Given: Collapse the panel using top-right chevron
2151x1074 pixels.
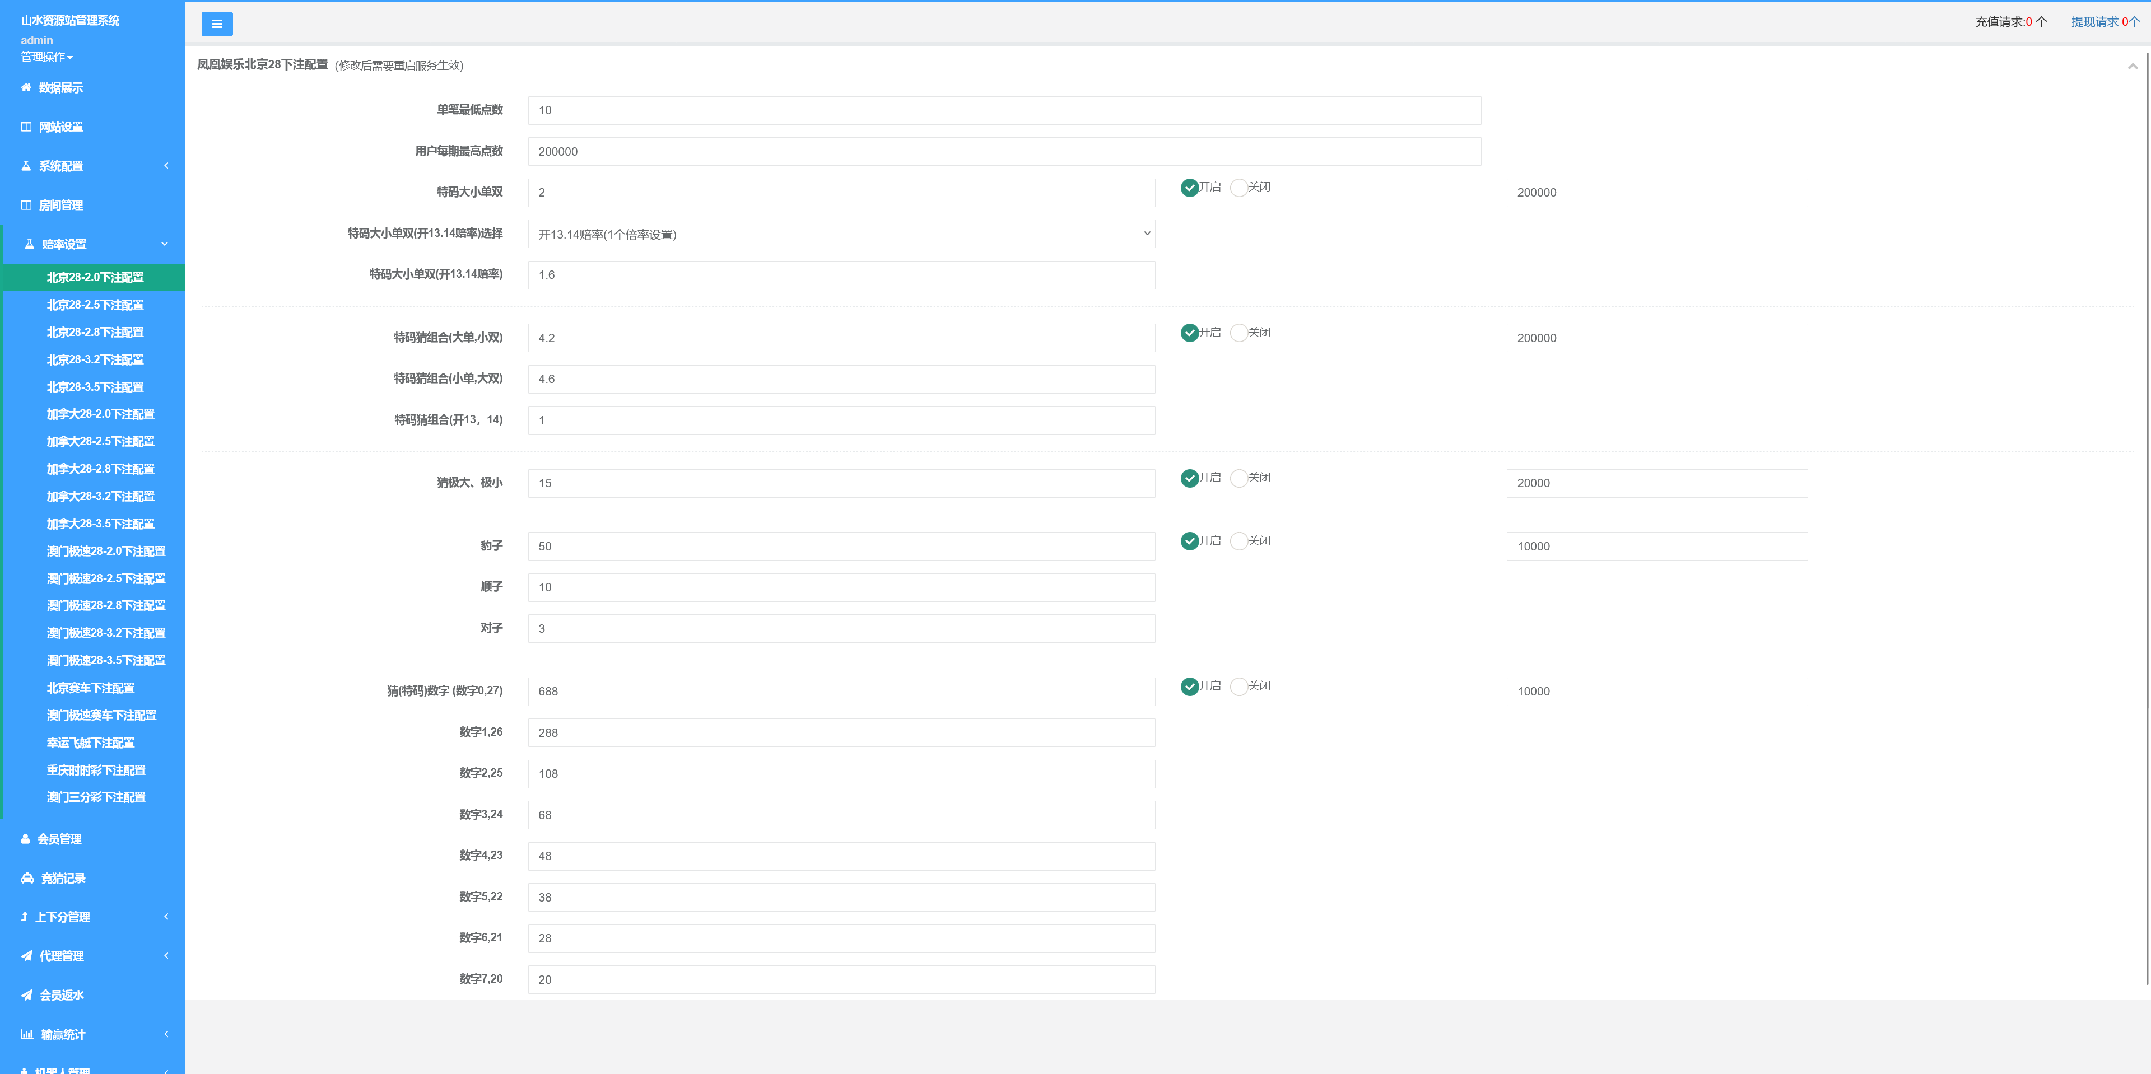Looking at the screenshot, I should [x=2132, y=66].
